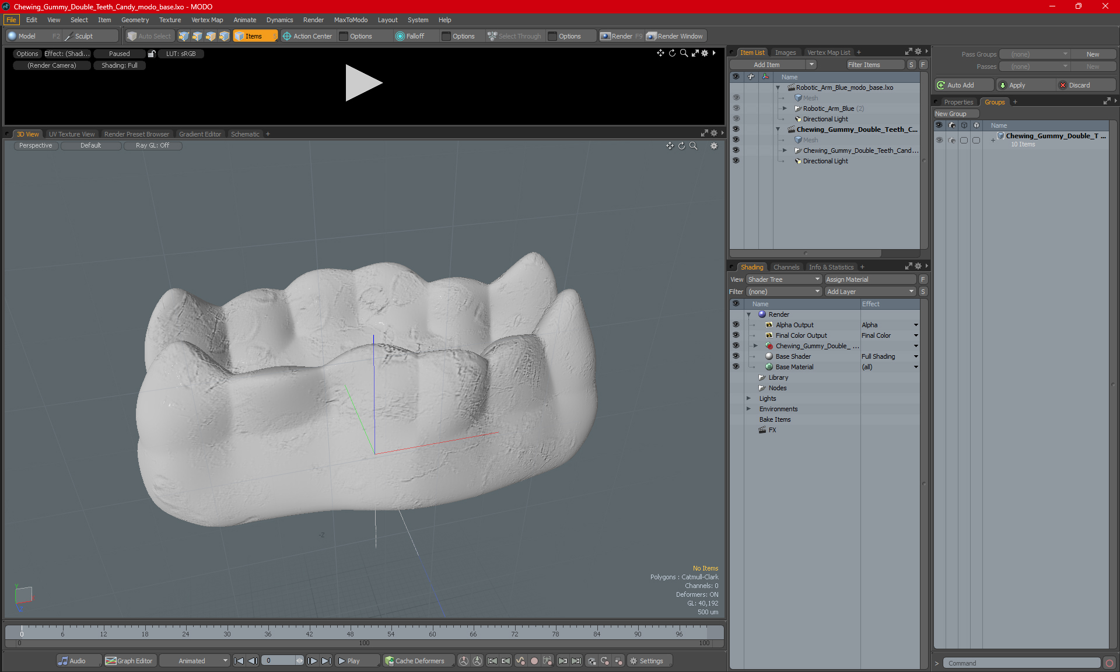The height and width of the screenshot is (672, 1120).
Task: Click the current frame number field
Action: [x=279, y=661]
